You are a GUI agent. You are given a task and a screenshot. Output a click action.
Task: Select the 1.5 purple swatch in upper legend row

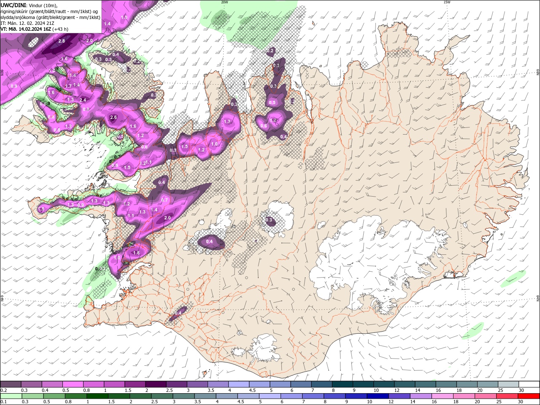[135, 384]
